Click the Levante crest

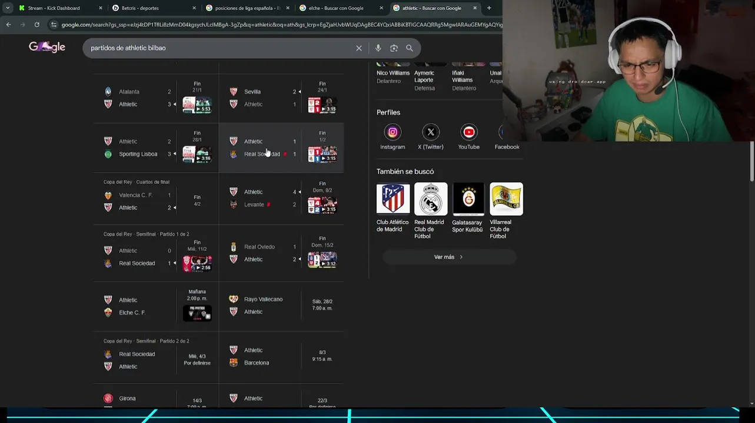coord(234,204)
